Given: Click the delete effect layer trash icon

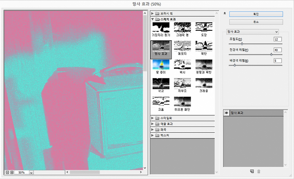Looking at the screenshot, I should 259,171.
